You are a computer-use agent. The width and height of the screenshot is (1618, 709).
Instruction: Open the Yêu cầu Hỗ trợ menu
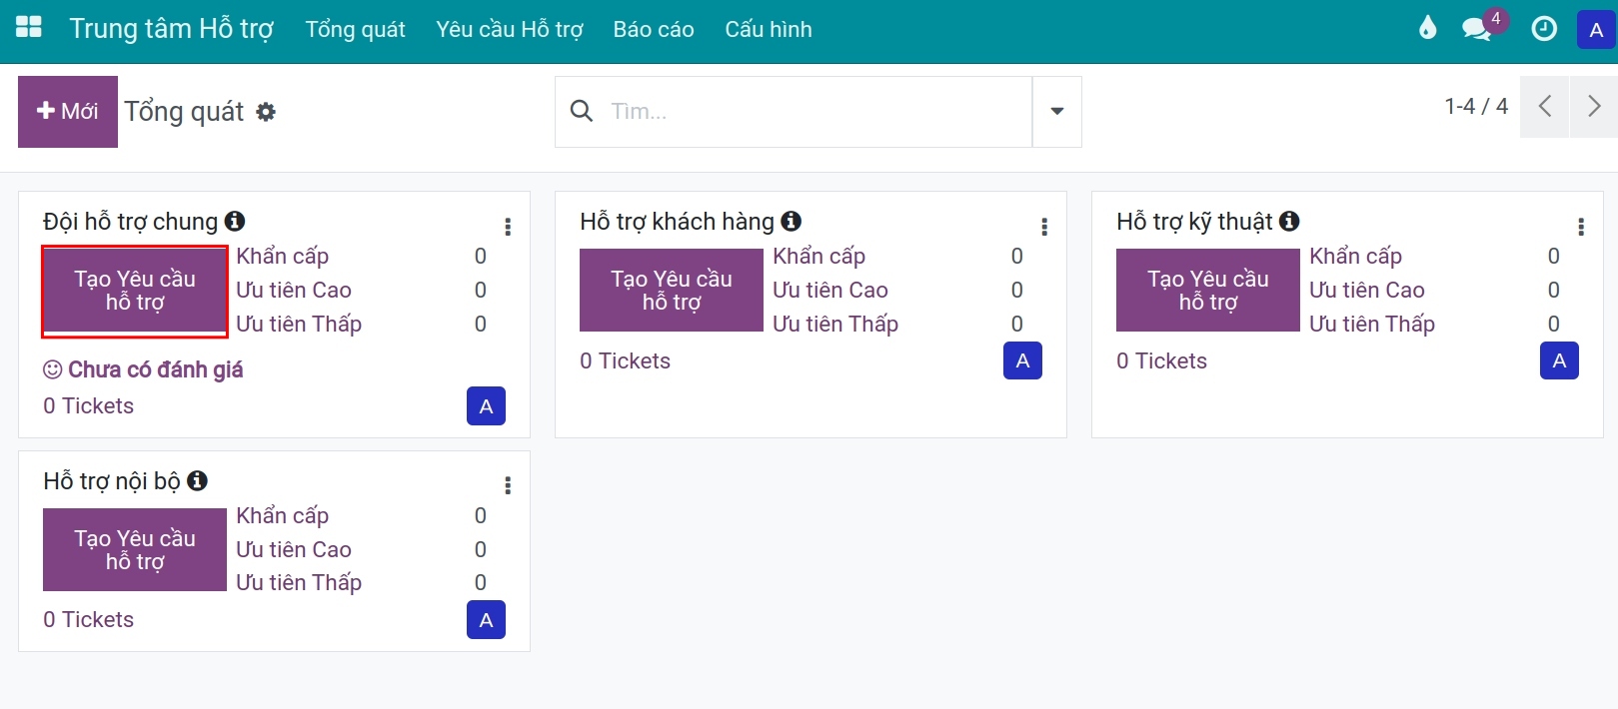click(510, 29)
